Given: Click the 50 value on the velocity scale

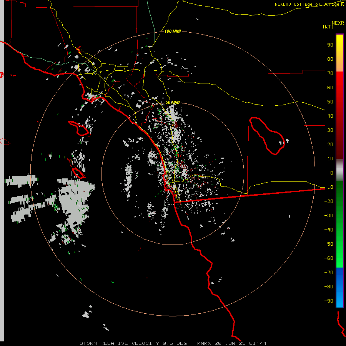Looking at the screenshot, I should [330, 102].
